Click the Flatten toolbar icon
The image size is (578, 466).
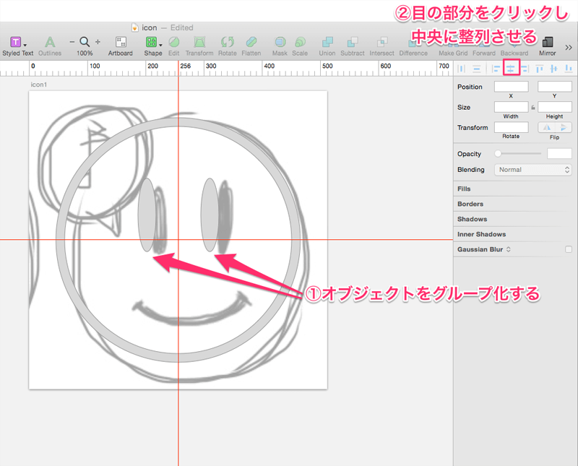(251, 42)
